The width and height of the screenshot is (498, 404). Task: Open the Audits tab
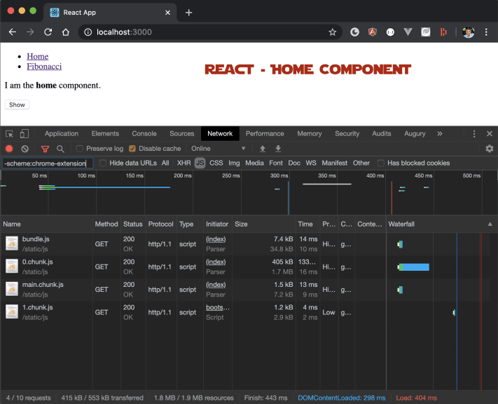click(x=382, y=133)
